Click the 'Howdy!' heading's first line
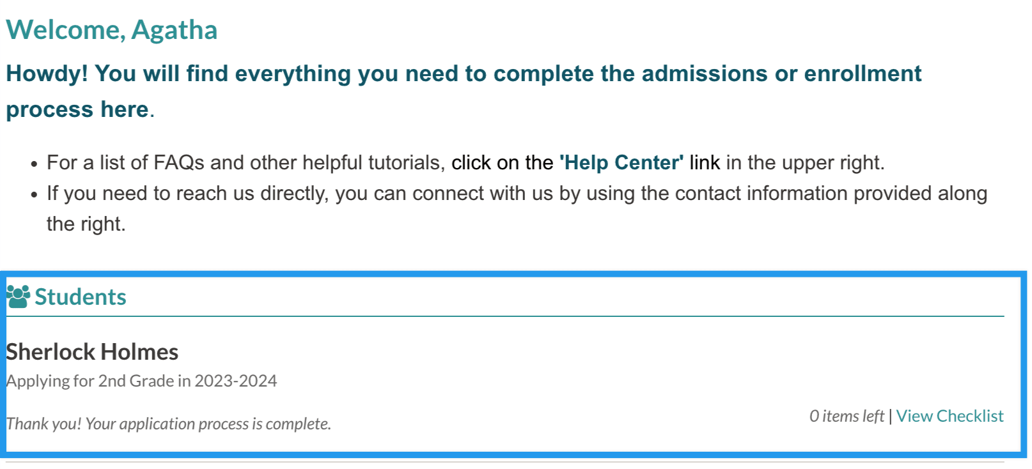Screen dimensions: 1032x469 [463, 73]
